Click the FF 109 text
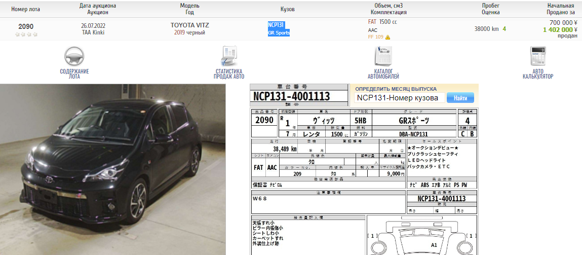The image size is (582, 255). (376, 37)
